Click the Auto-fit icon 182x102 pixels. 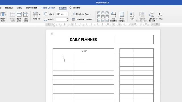[x=35, y=14]
